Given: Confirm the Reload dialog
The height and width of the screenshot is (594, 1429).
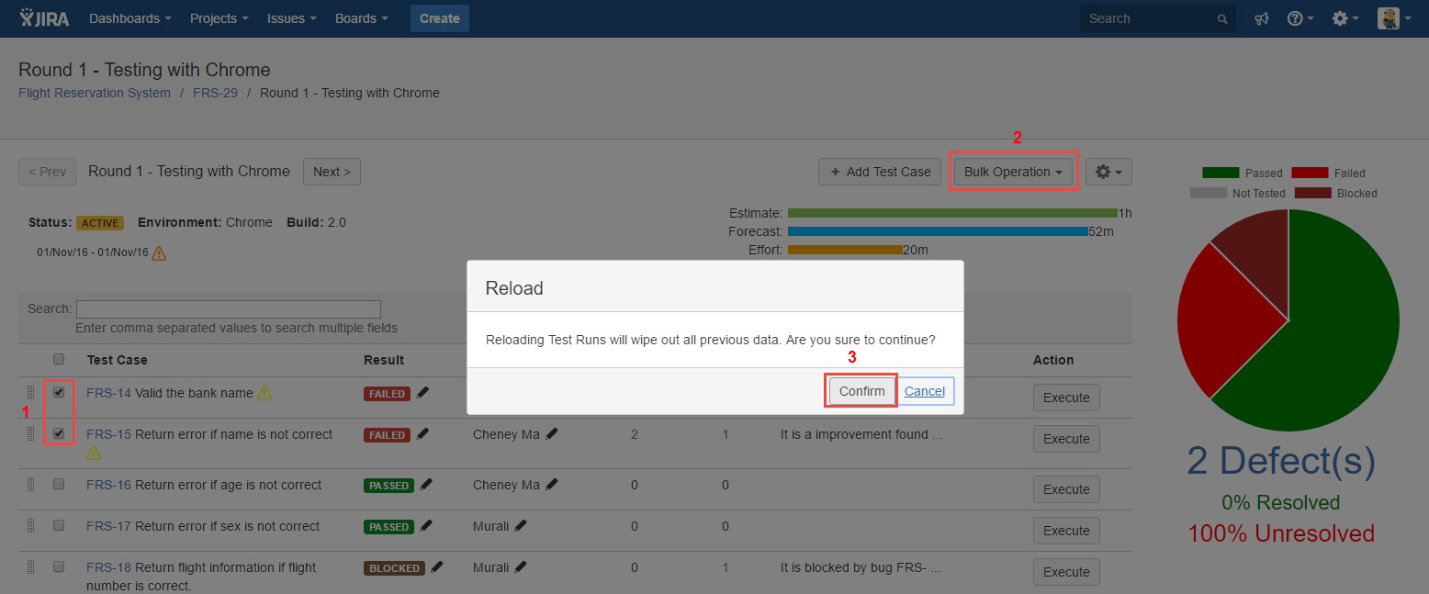Looking at the screenshot, I should point(861,391).
